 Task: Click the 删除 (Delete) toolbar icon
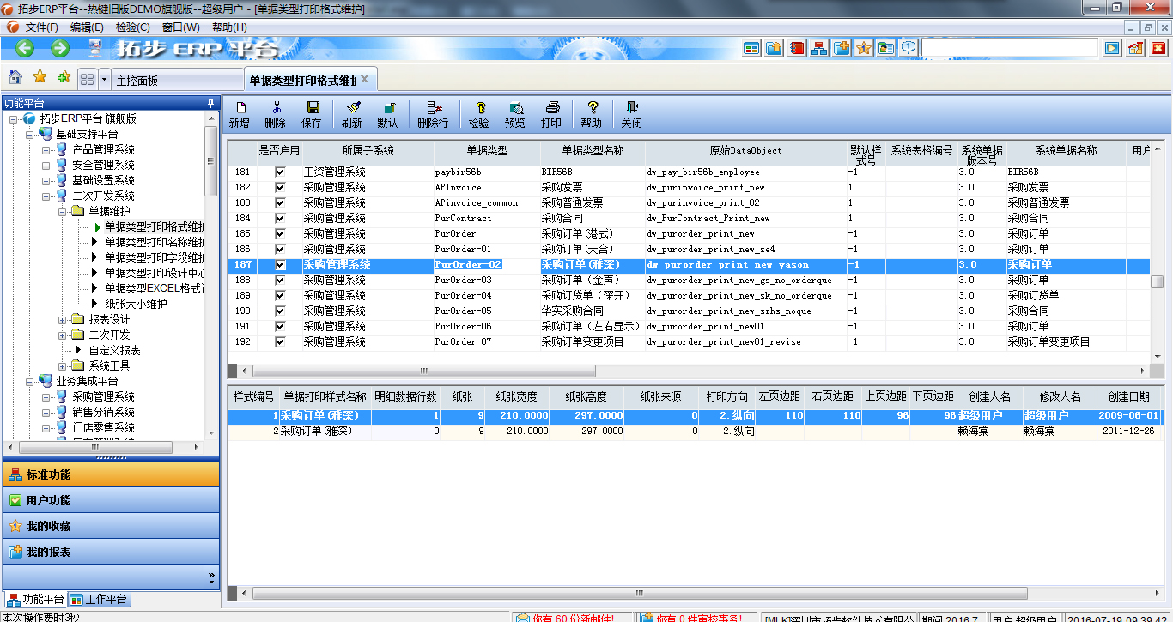pos(278,112)
